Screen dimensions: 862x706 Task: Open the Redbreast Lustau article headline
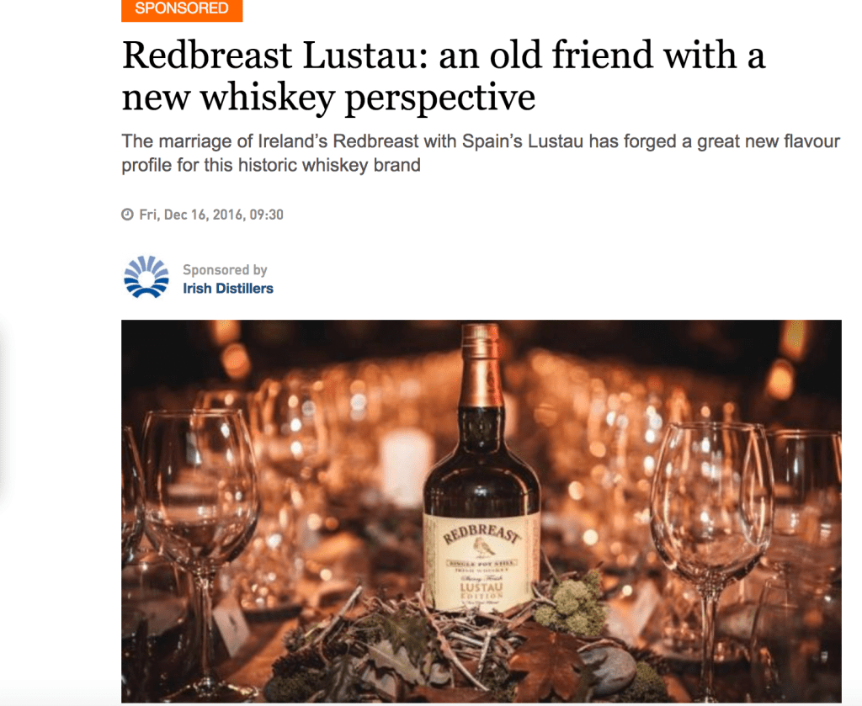point(443,75)
